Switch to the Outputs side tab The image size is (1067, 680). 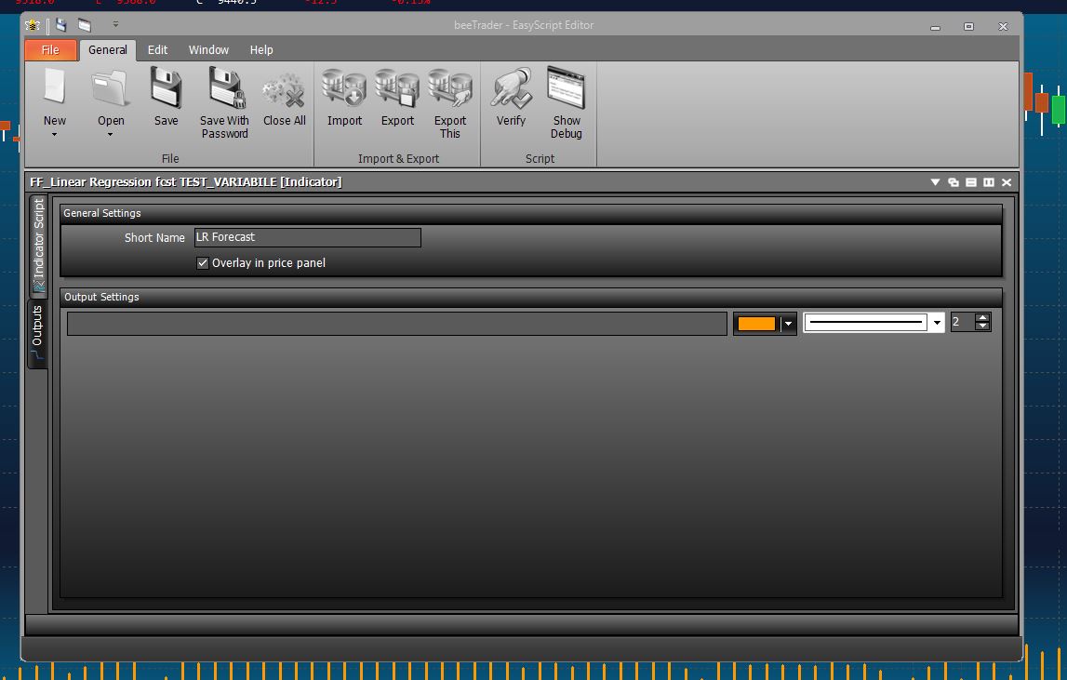point(37,334)
